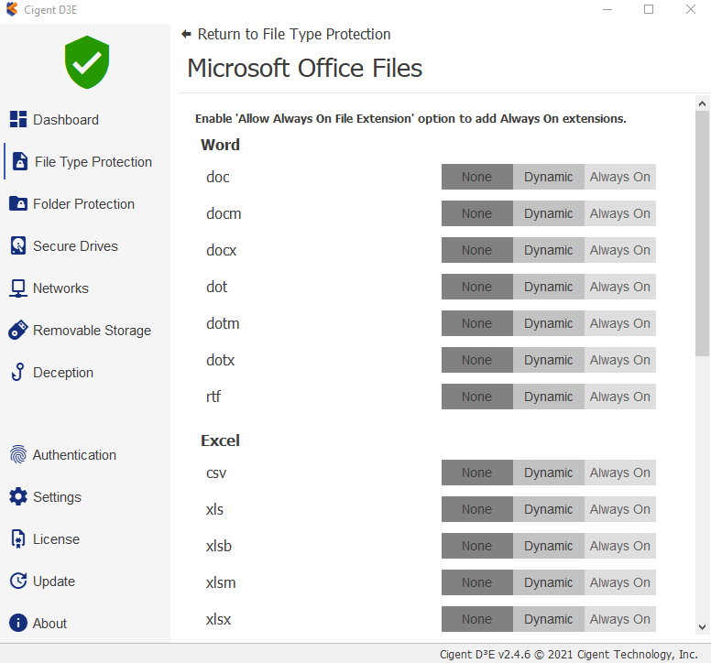Click the Excel section heading
Viewport: 711px width, 663px height.
[x=221, y=440]
